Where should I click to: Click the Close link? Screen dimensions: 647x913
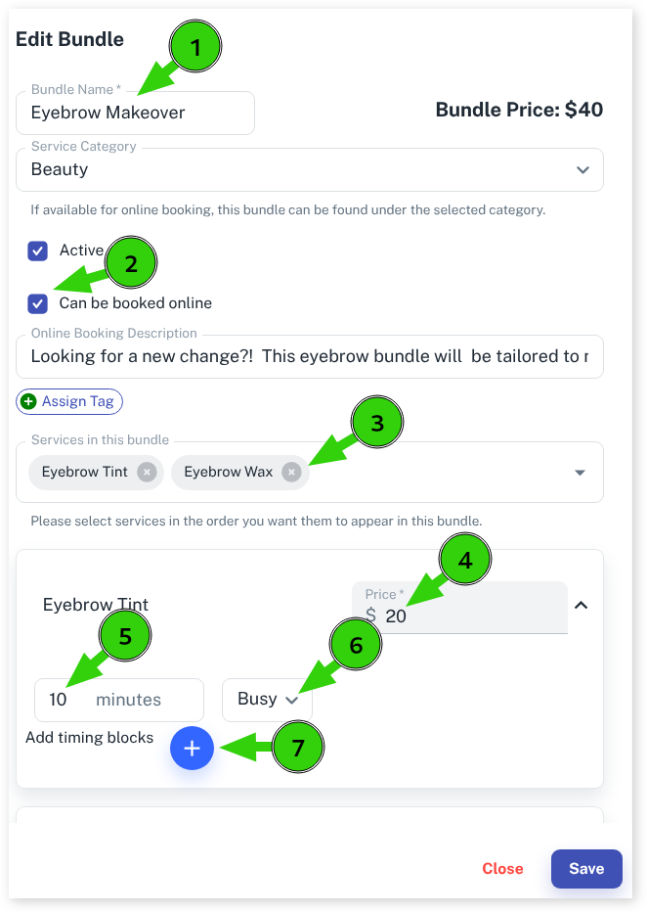click(502, 868)
